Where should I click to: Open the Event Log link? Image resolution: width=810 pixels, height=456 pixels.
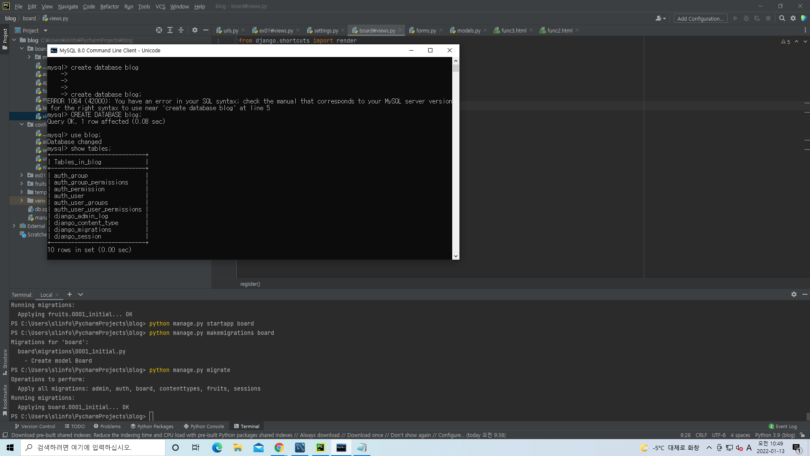786,426
